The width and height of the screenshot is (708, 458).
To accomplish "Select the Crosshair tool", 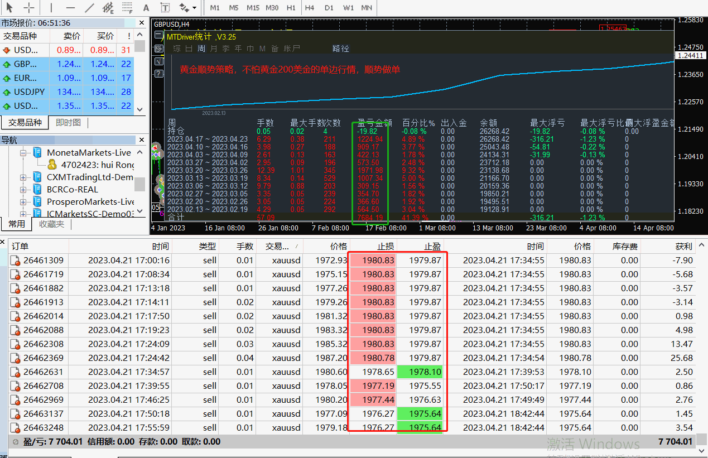I will coord(28,8).
